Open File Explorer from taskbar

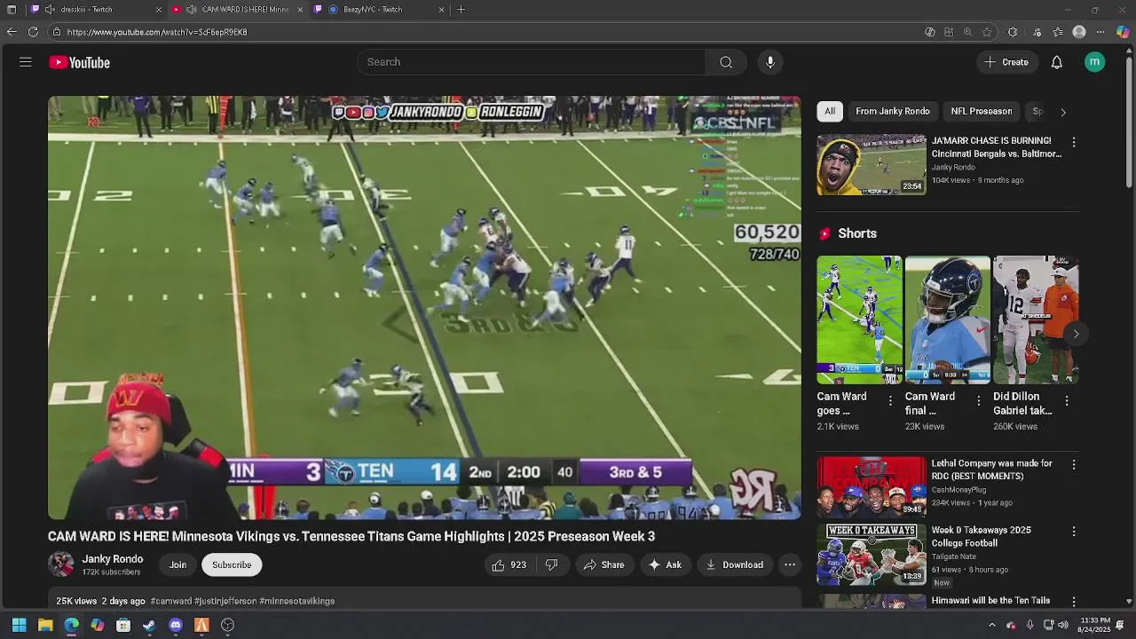pos(45,625)
